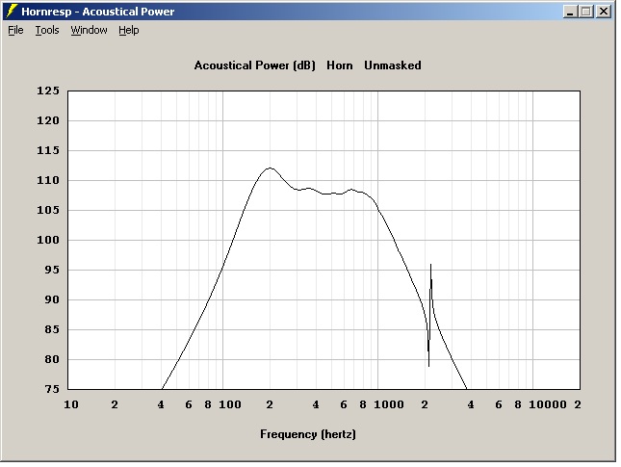
Task: Minimize the Hornresp window
Action: [x=570, y=12]
